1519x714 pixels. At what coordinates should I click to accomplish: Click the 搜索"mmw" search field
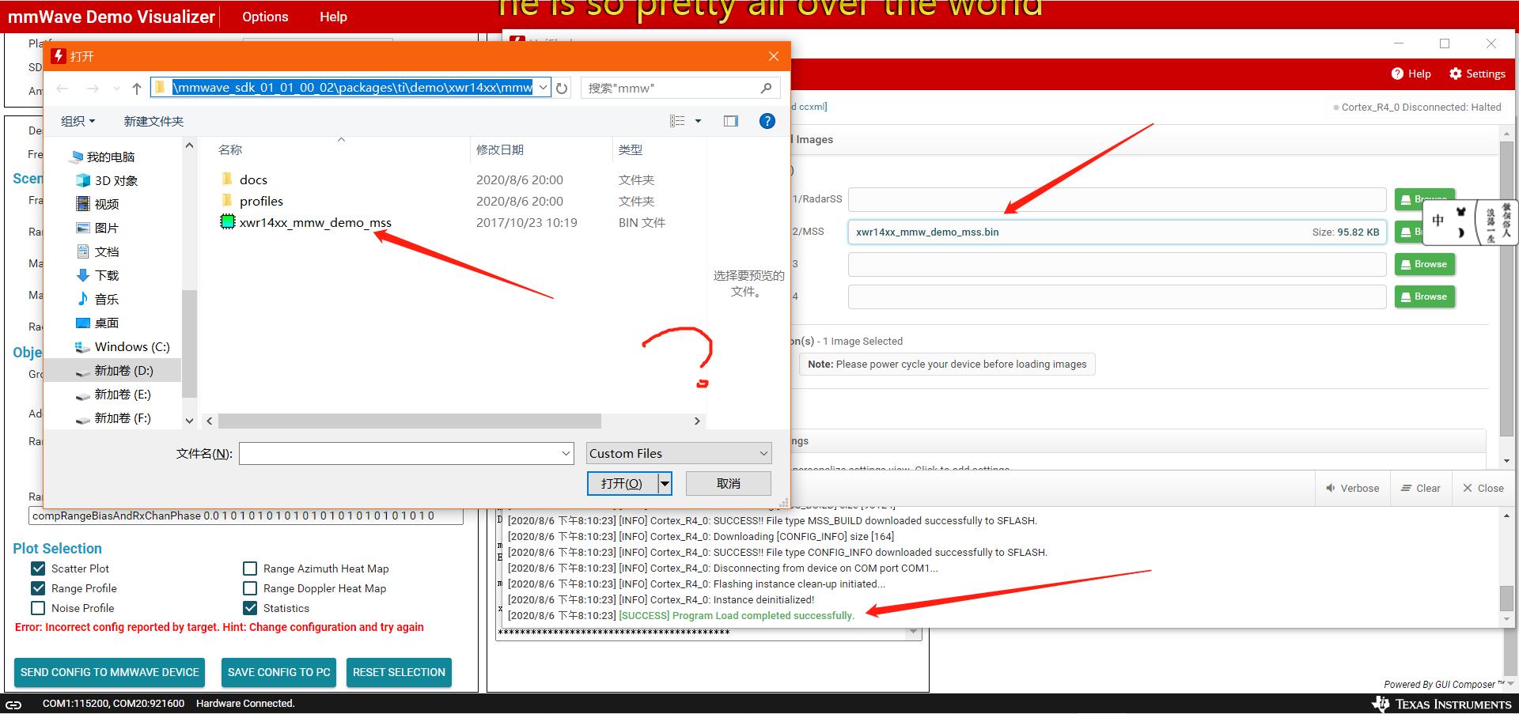(x=671, y=89)
